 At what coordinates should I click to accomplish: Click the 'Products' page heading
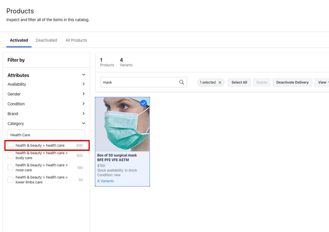[20, 11]
